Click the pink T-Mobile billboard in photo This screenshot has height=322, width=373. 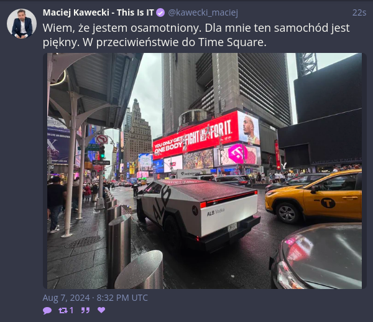tap(236, 154)
